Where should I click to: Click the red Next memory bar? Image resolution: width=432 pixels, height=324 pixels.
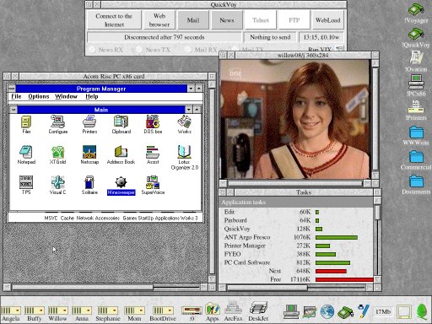(331, 271)
